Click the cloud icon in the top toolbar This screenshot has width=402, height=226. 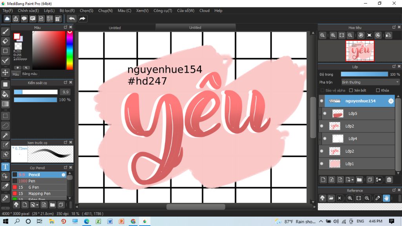7,19
